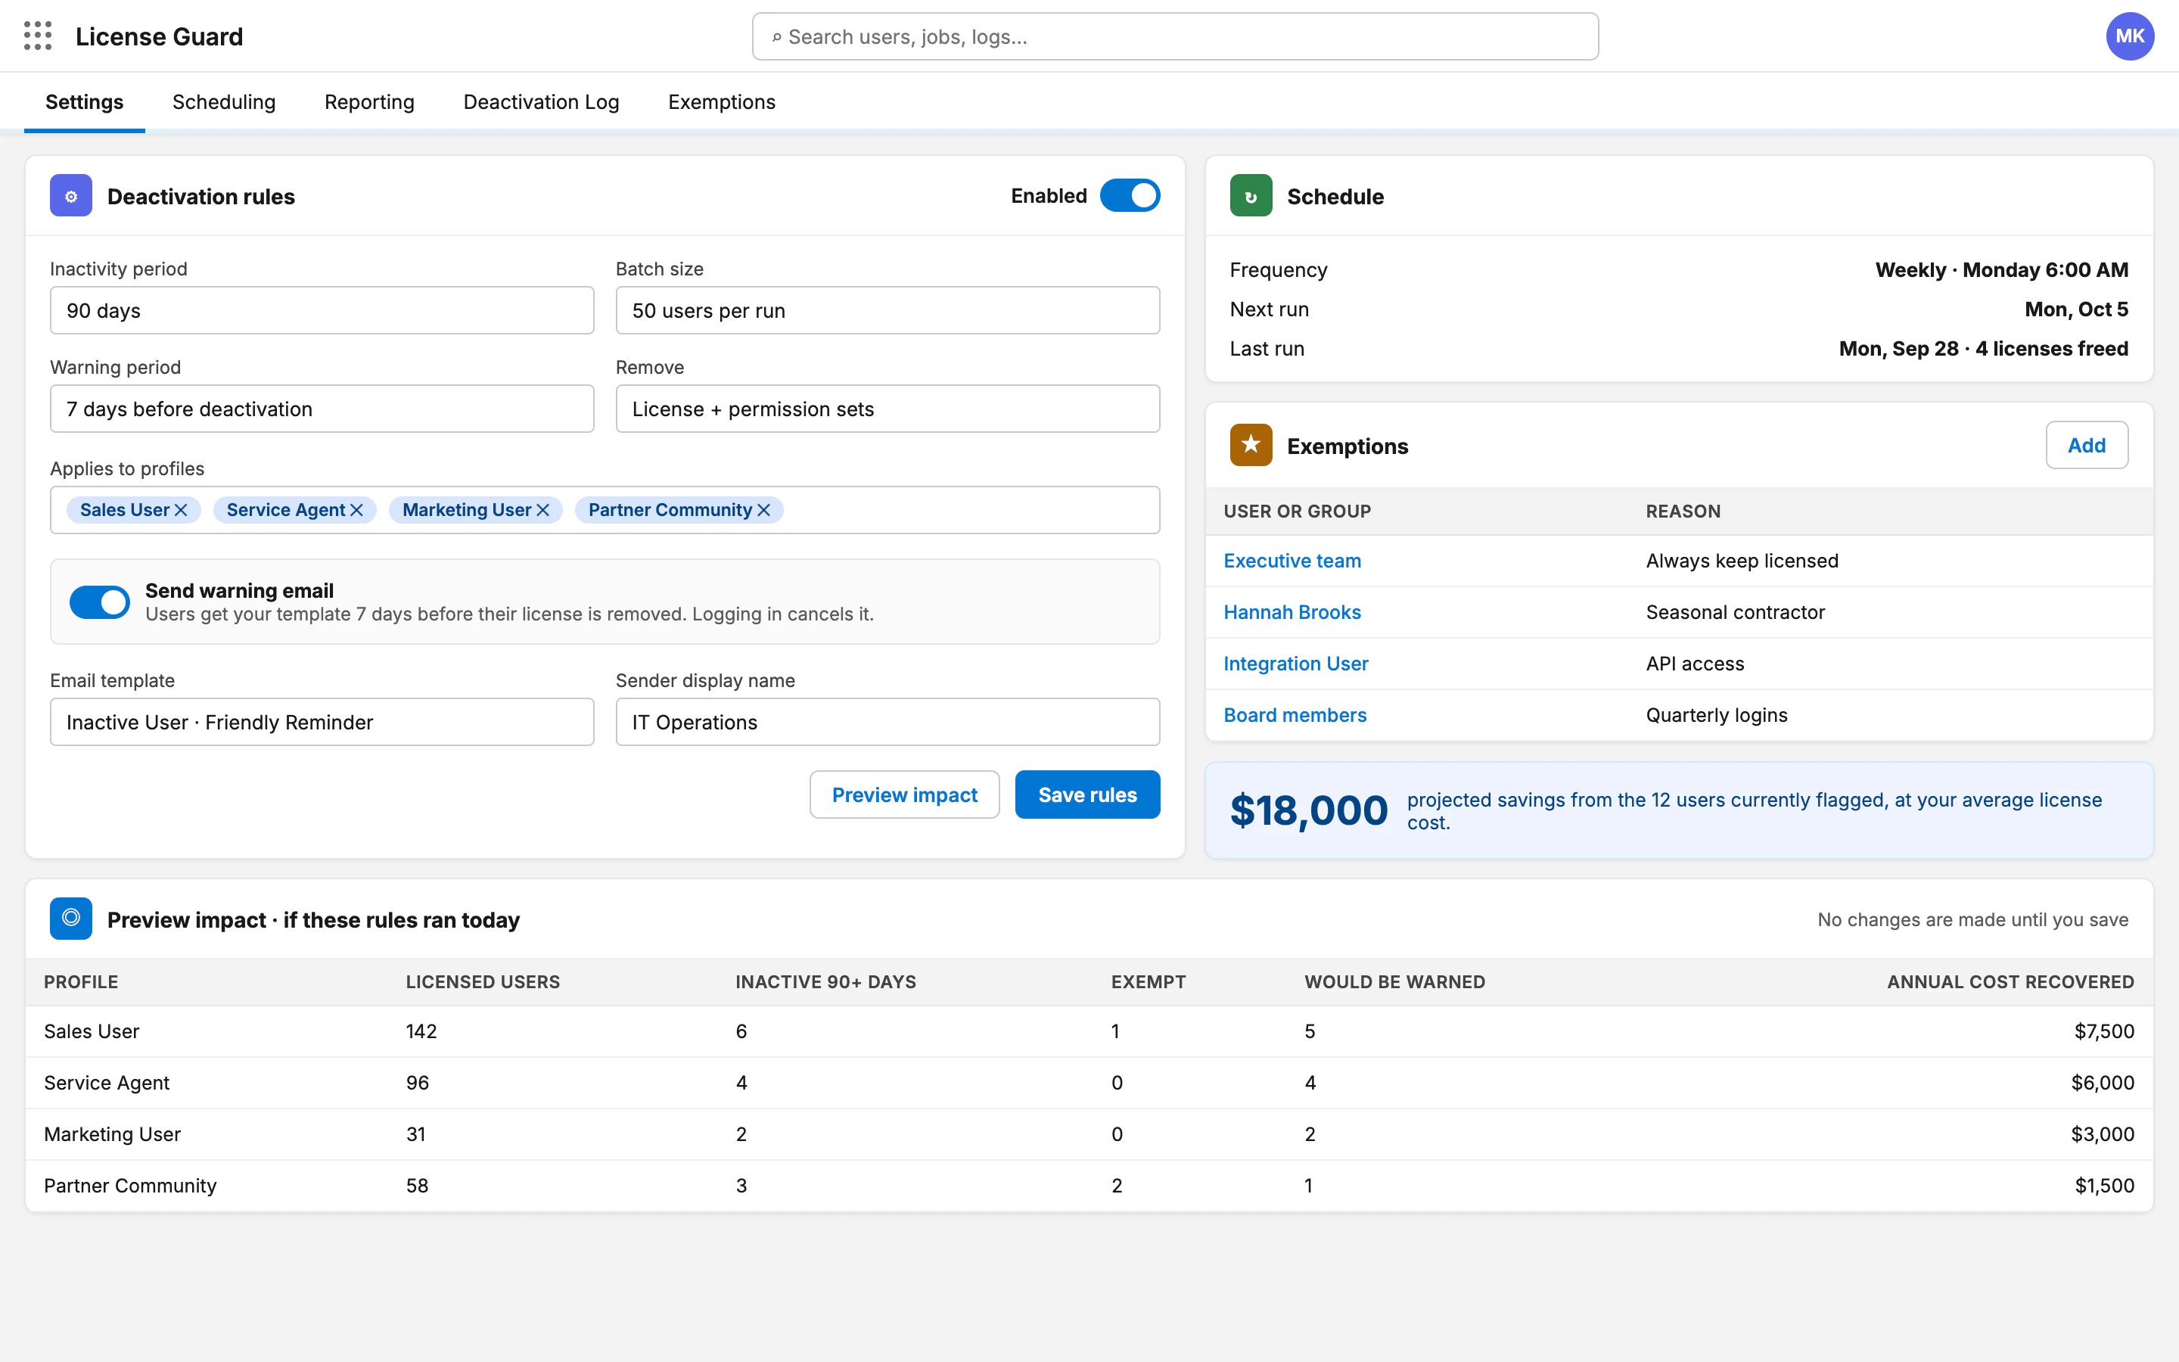Open the Reporting tab
Viewport: 2179px width, 1362px height.
point(369,102)
